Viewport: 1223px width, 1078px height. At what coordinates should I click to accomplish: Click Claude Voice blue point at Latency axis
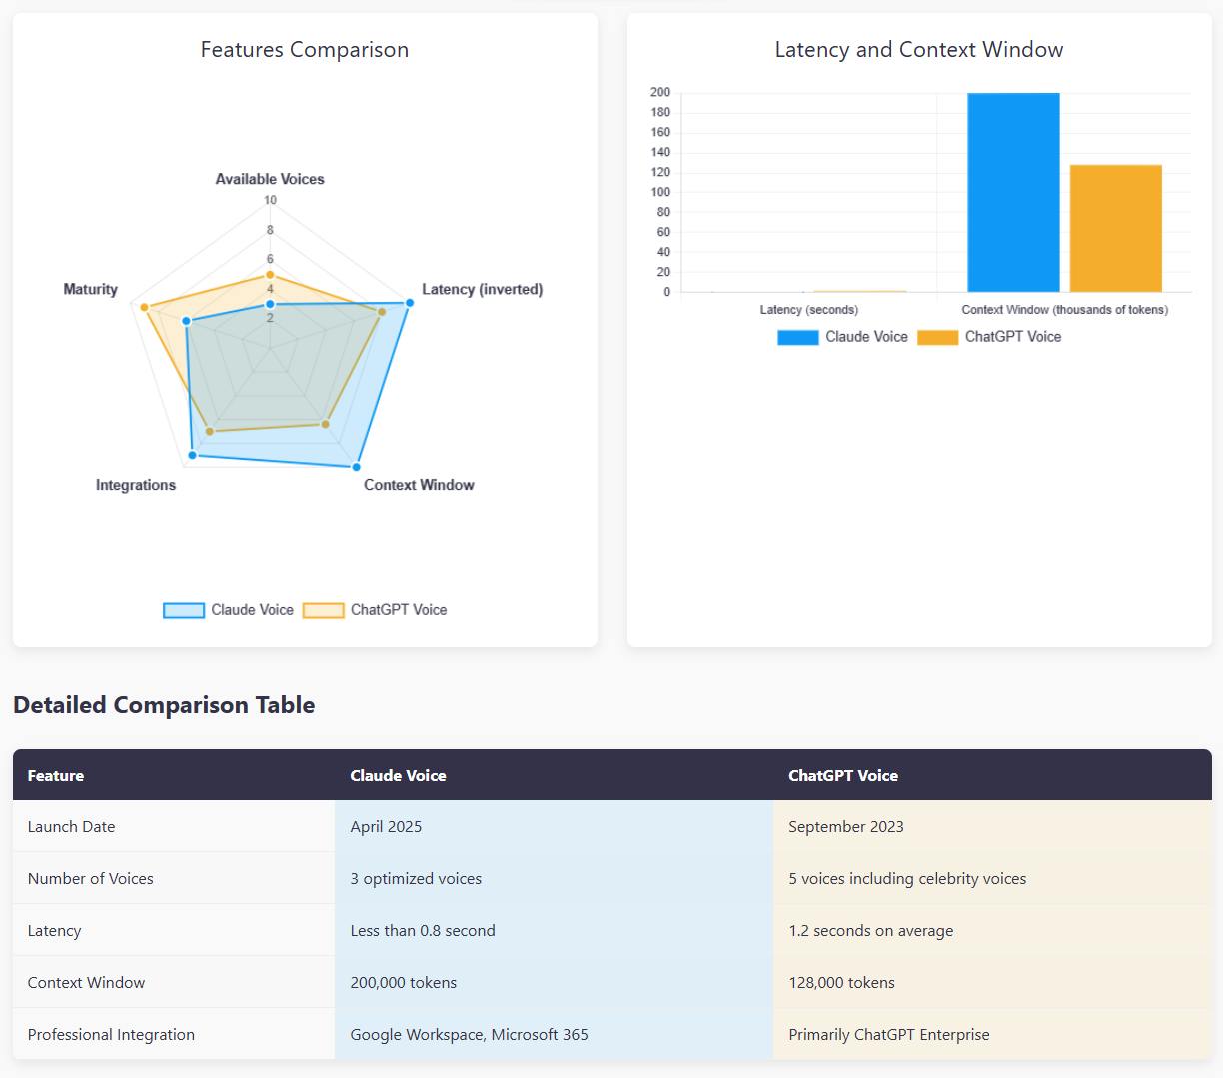point(409,302)
